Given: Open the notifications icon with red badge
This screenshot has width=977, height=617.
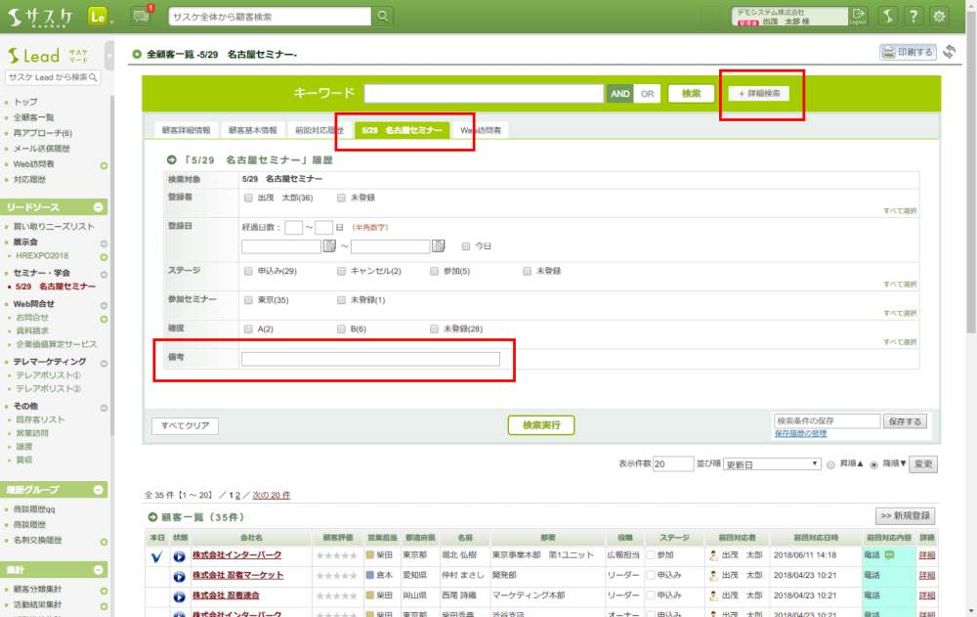Looking at the screenshot, I should click(x=142, y=16).
